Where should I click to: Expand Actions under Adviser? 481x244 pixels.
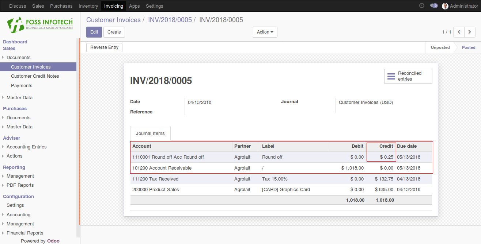click(14, 156)
